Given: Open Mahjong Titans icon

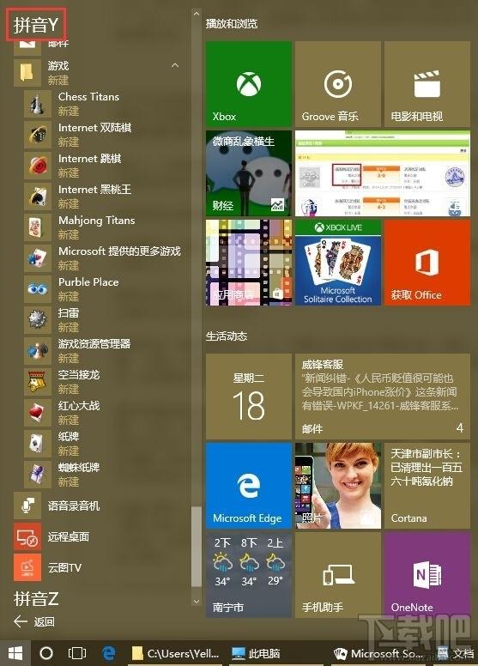Looking at the screenshot, I should tap(38, 227).
